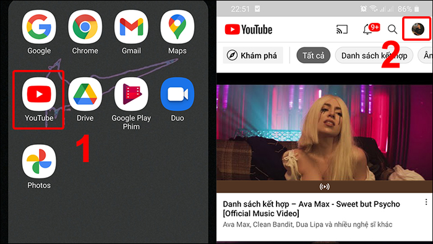Tap the YouTube app icon

click(x=39, y=94)
